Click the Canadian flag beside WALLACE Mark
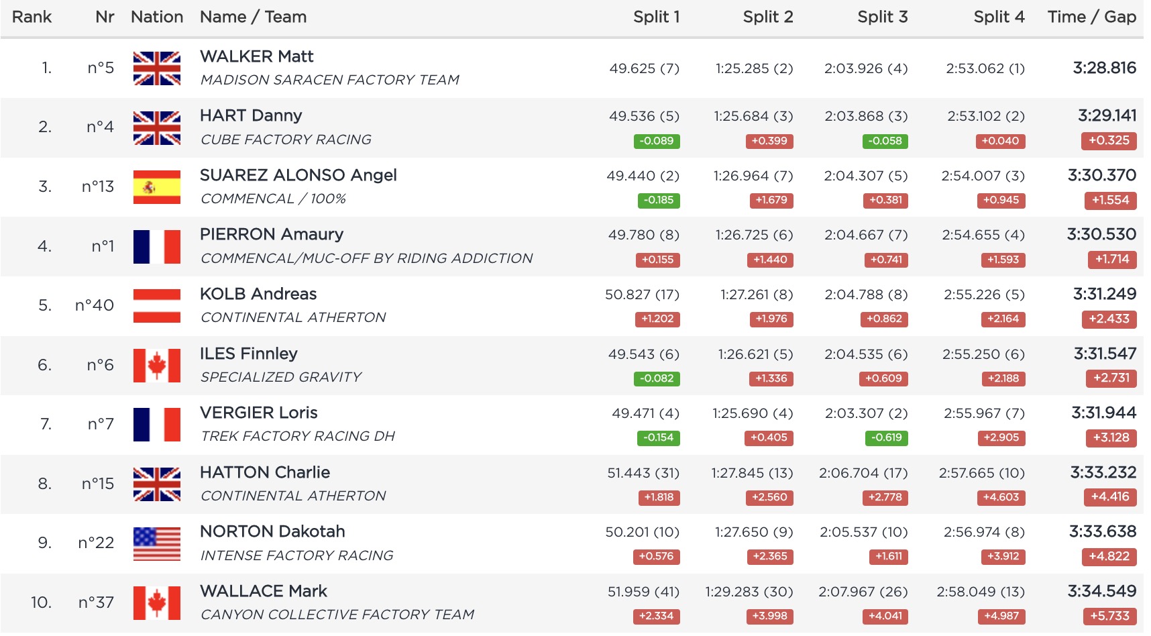 pyautogui.click(x=156, y=602)
